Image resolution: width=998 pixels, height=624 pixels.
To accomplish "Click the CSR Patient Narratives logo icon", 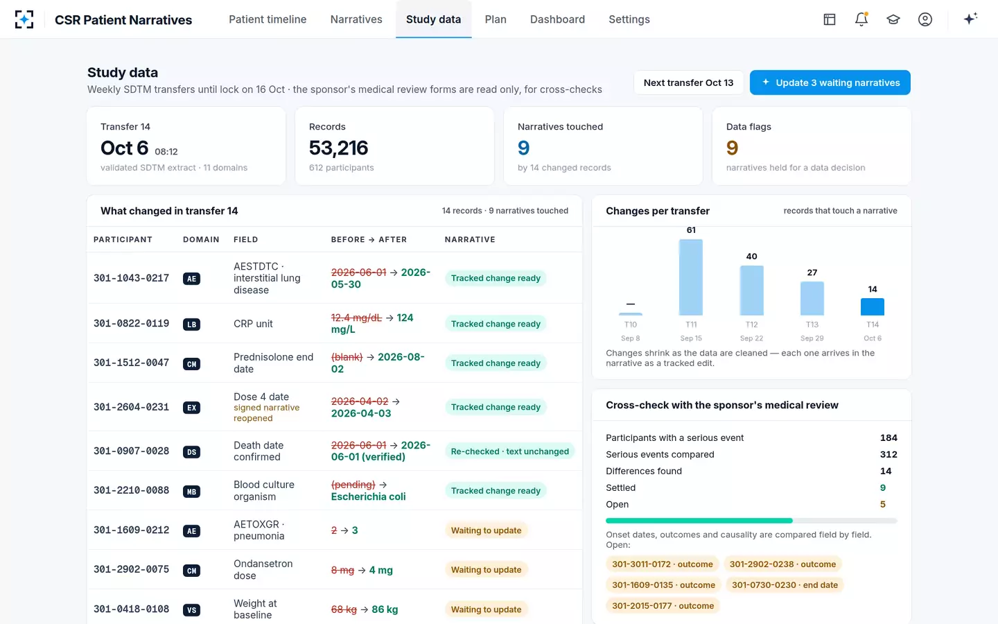I will click(x=24, y=19).
